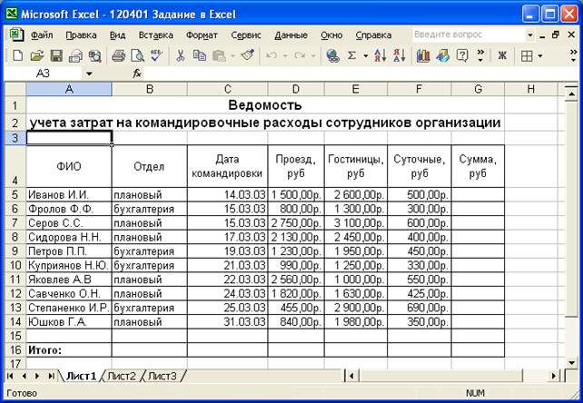
Task: Open the Справка menu
Action: coord(373,35)
